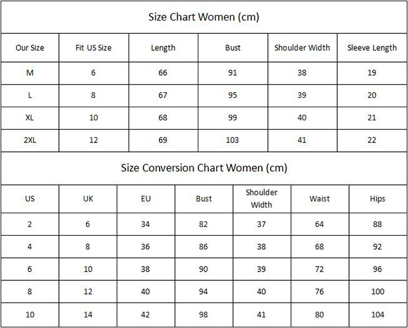Select the hips value 104 cell
Viewport: 408px width, 328px height.
[x=377, y=315]
